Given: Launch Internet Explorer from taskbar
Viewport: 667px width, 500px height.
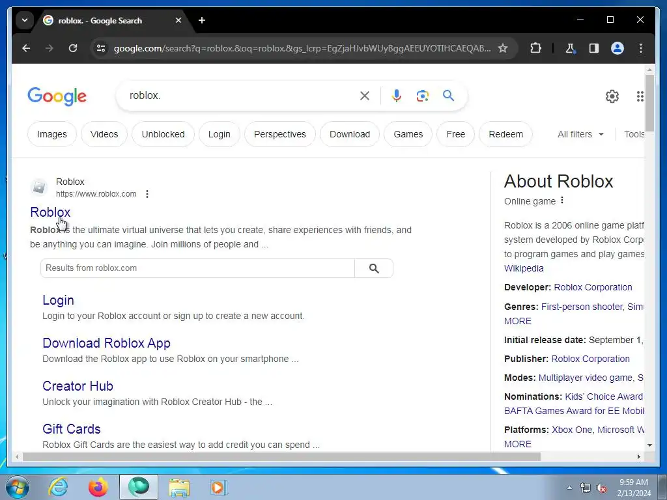Looking at the screenshot, I should (58, 487).
